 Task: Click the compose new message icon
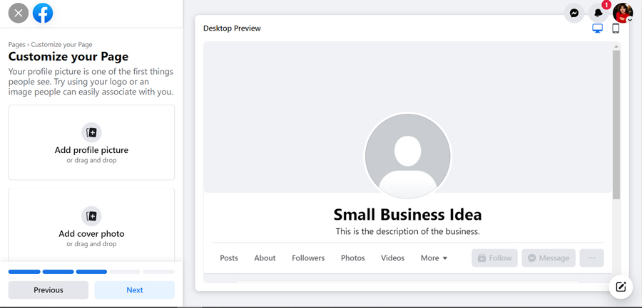click(621, 287)
